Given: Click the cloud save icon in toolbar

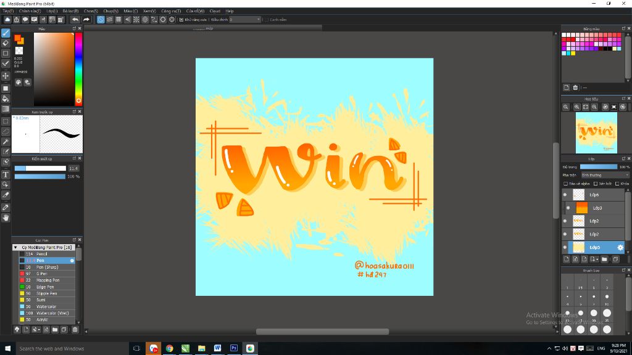Looking at the screenshot, I should (x=7, y=19).
